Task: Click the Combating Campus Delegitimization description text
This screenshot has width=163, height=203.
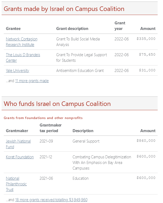Action: (x=102, y=163)
